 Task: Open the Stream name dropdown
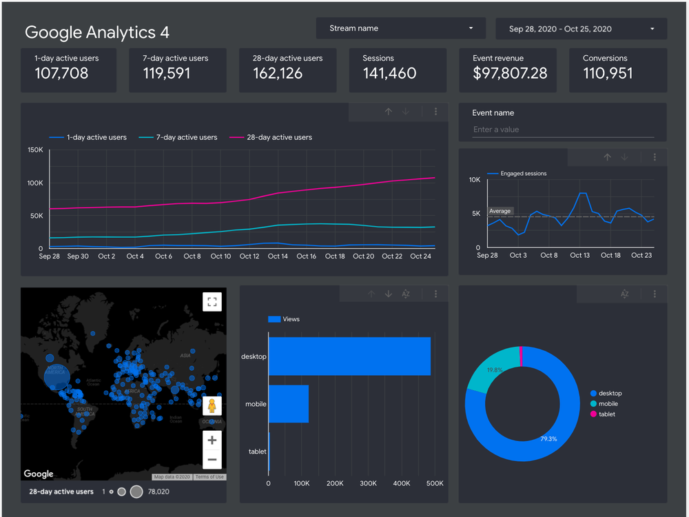tap(401, 28)
